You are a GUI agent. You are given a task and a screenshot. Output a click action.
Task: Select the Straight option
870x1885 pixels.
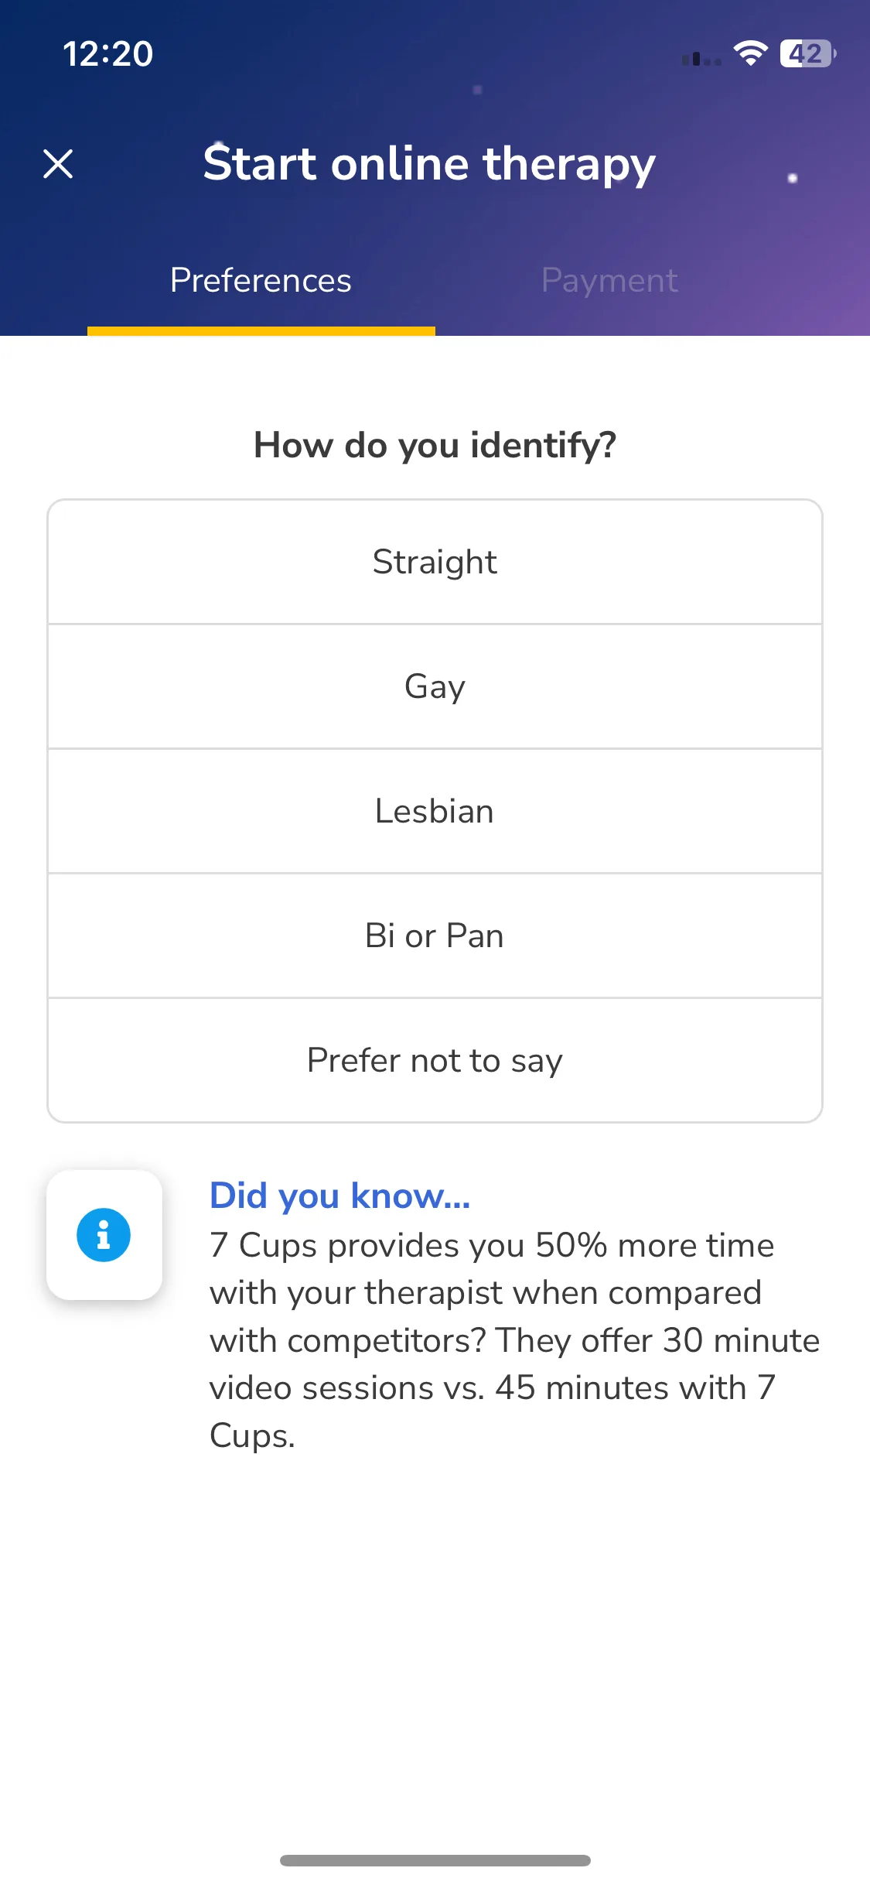(x=435, y=562)
